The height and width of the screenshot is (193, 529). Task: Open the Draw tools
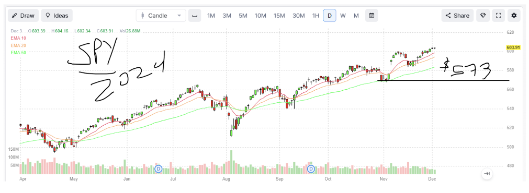tap(23, 16)
